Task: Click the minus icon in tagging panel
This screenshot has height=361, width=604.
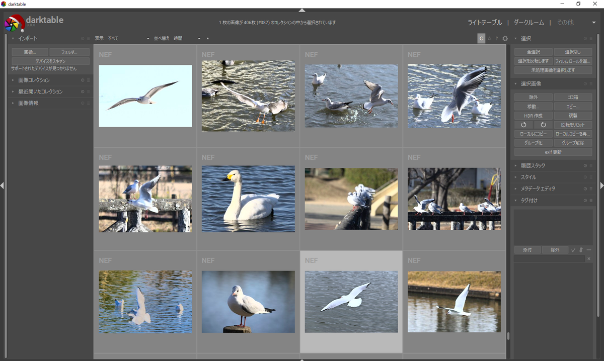Action: pos(589,250)
